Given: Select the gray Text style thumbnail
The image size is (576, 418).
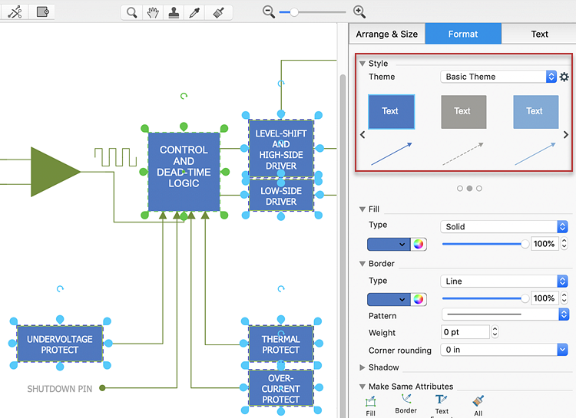Looking at the screenshot, I should pos(463,112).
